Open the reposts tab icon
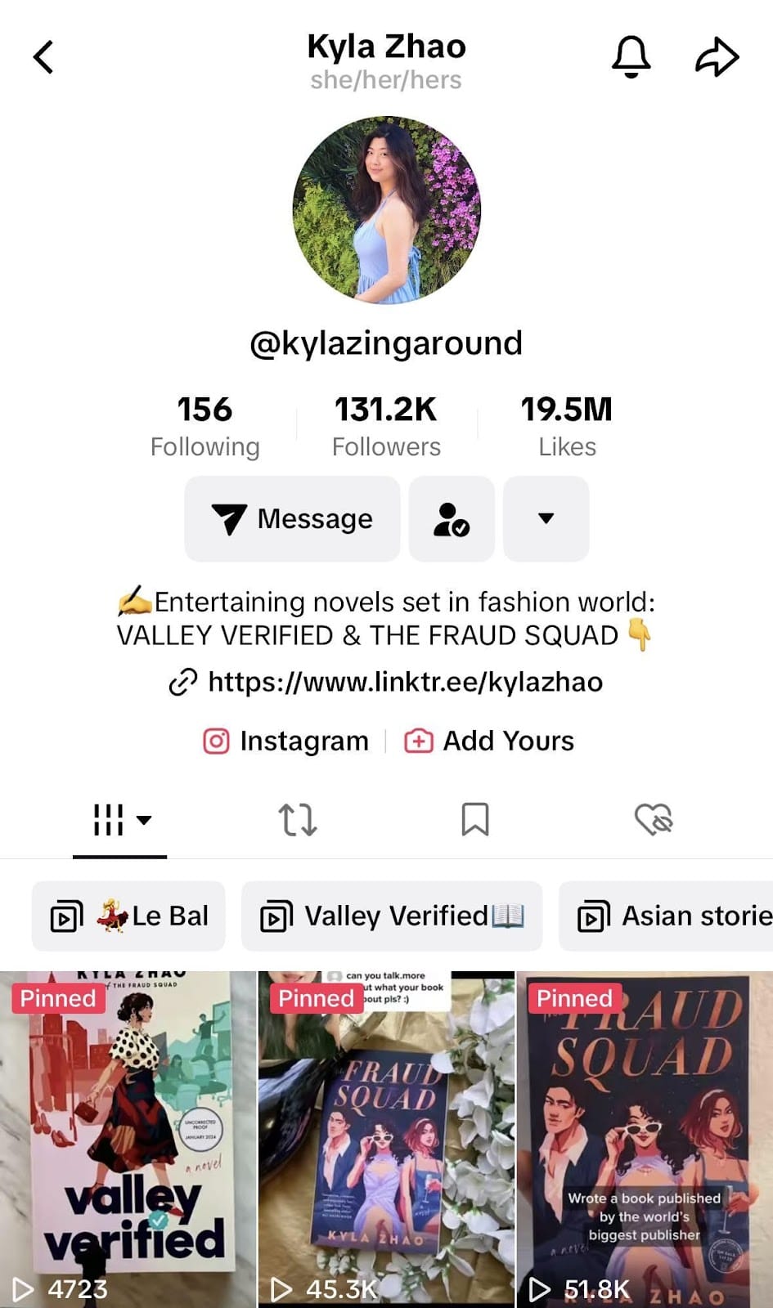Image resolution: width=773 pixels, height=1308 pixels. click(x=298, y=819)
